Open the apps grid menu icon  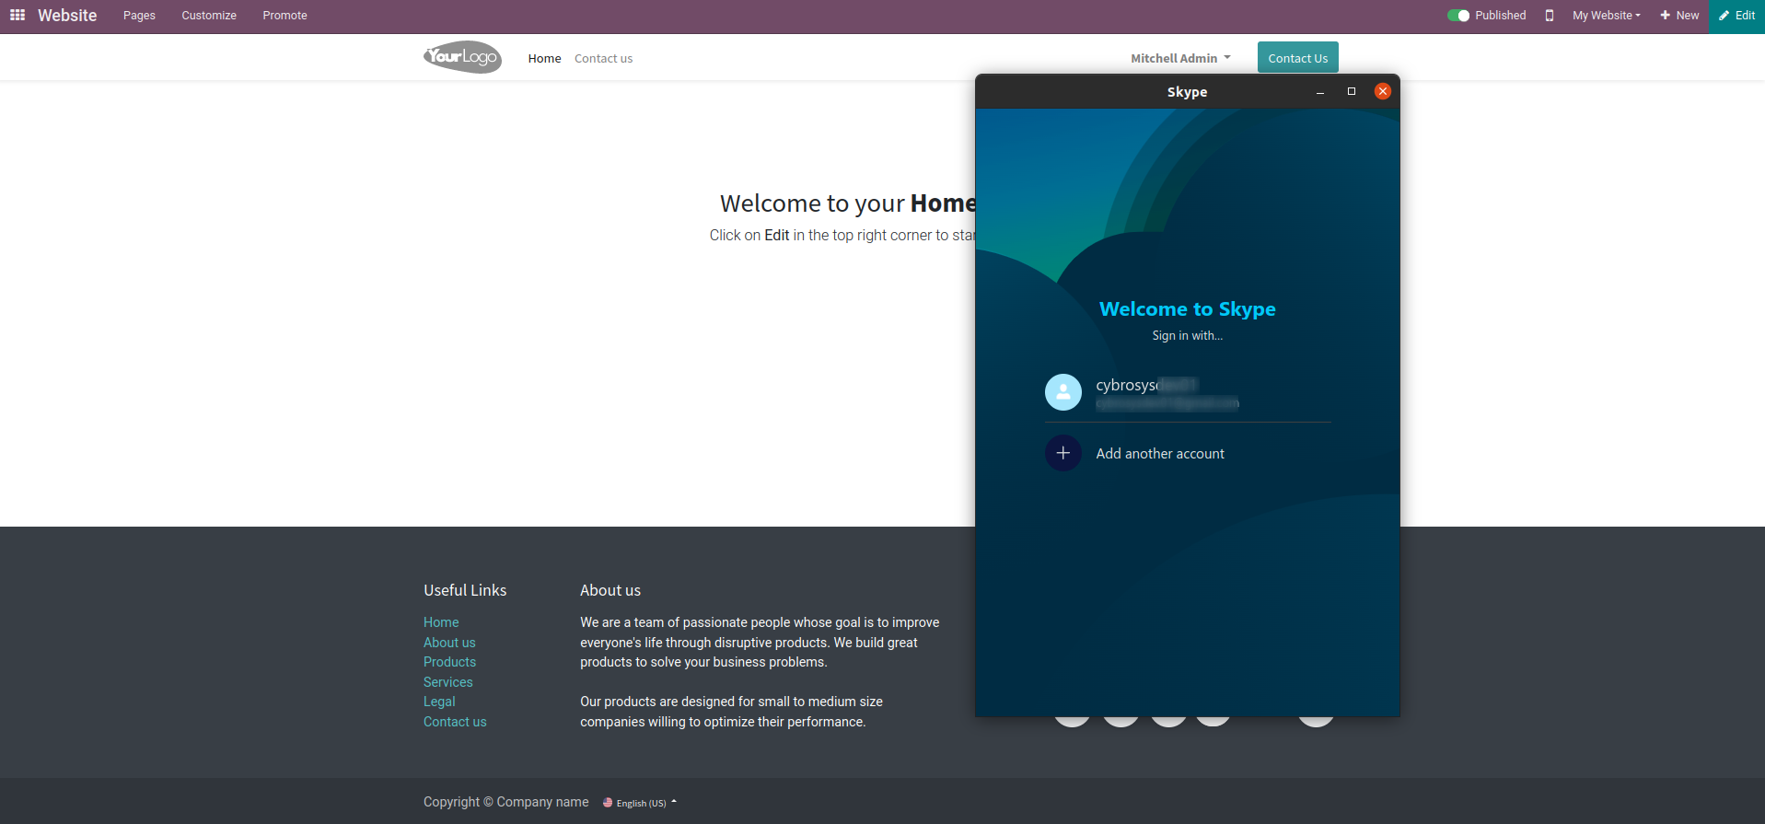pos(17,16)
